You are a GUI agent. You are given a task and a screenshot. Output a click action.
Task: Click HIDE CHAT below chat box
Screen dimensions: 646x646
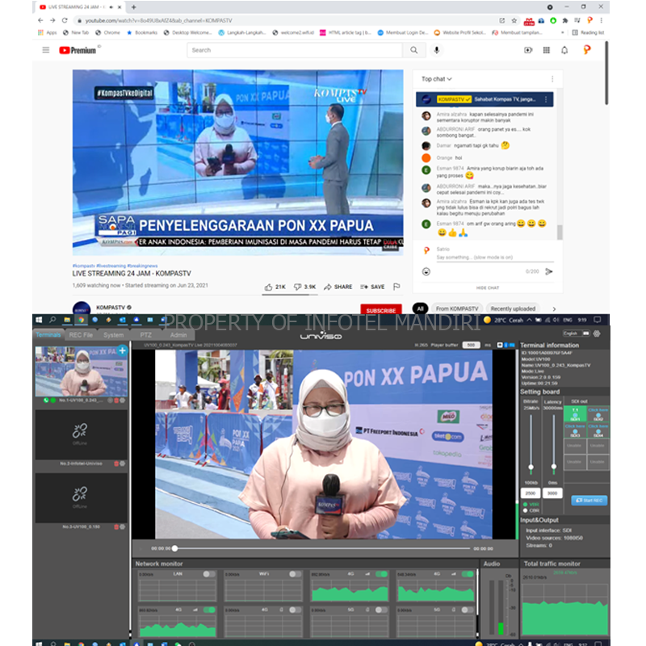[x=488, y=287]
